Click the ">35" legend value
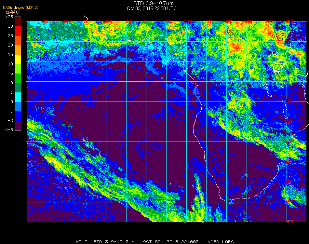This screenshot has height=244, width=309. (x=9, y=17)
